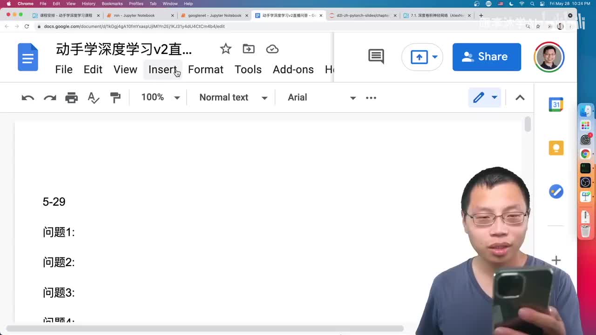Image resolution: width=596 pixels, height=335 pixels.
Task: Open the Edit menu in Docs
Action: (93, 70)
